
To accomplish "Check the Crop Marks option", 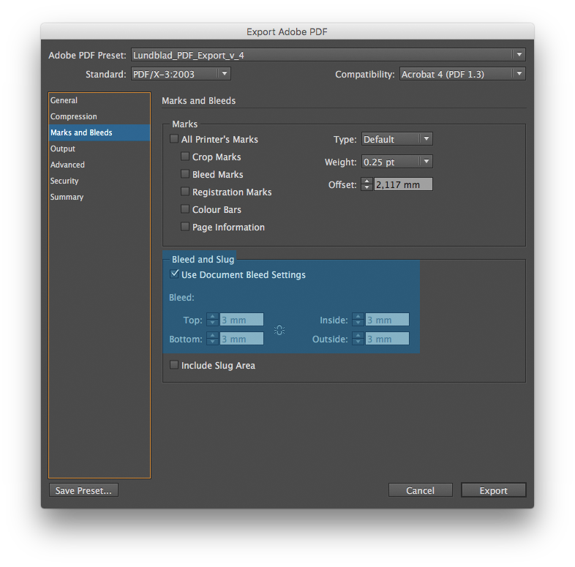I will (x=185, y=157).
